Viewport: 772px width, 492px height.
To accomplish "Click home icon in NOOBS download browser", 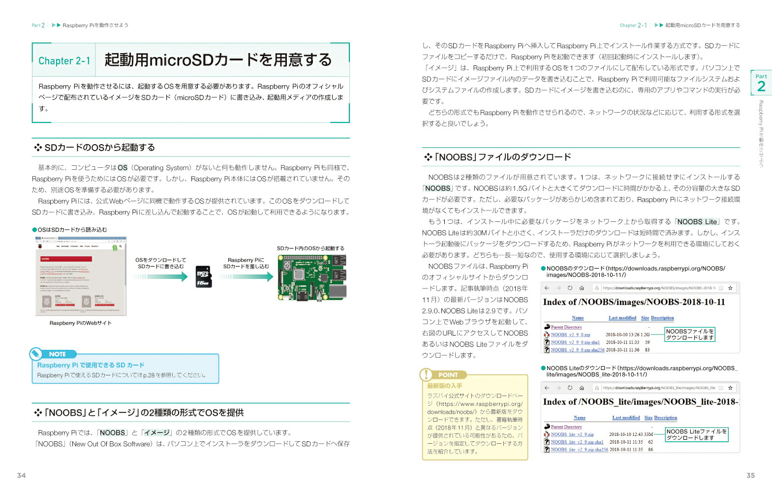I will point(582,288).
